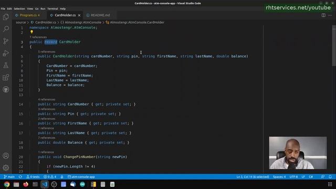Open the Terminal app in the taskbar
This screenshot has width=336, height=189.
click(x=35, y=184)
